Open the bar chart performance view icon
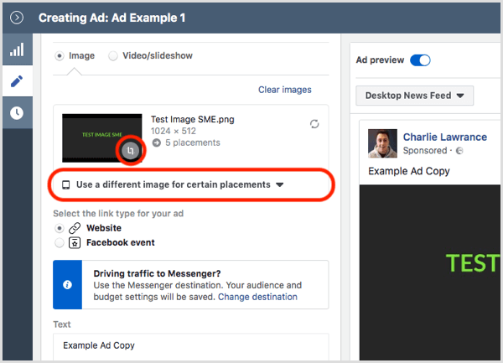Image resolution: width=503 pixels, height=363 pixels. click(17, 49)
